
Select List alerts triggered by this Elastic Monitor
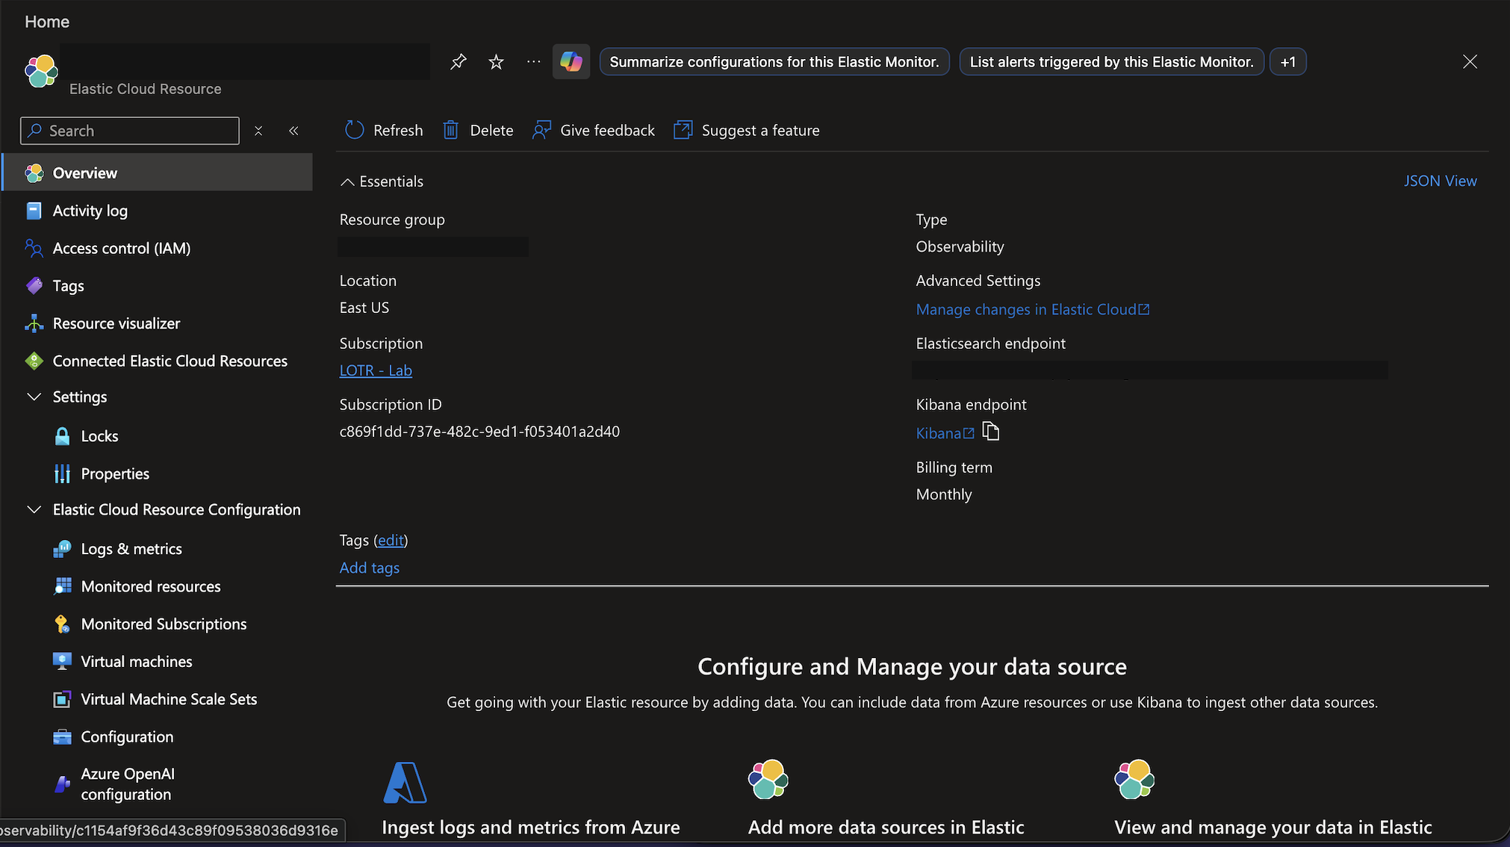pyautogui.click(x=1111, y=62)
